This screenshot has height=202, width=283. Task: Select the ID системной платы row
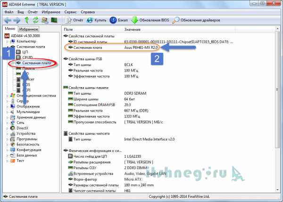150,42
